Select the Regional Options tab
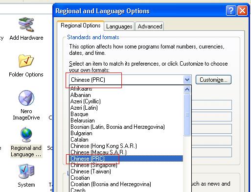The width and height of the screenshot is (251, 192). tap(81, 25)
